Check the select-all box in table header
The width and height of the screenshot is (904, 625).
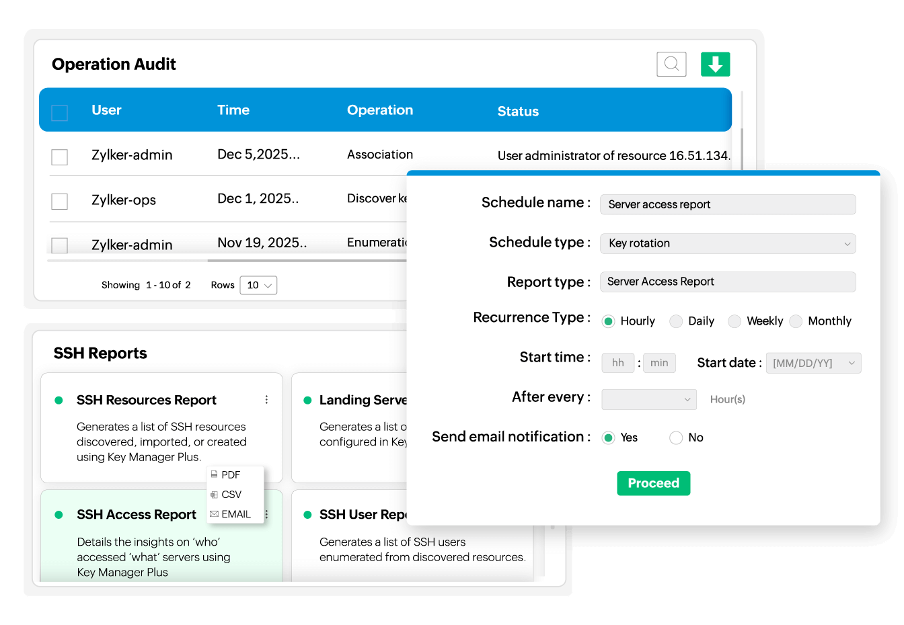(x=60, y=113)
